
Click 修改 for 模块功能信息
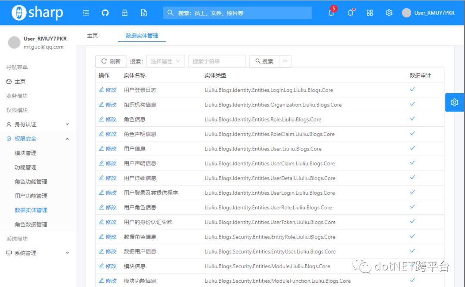click(x=108, y=281)
